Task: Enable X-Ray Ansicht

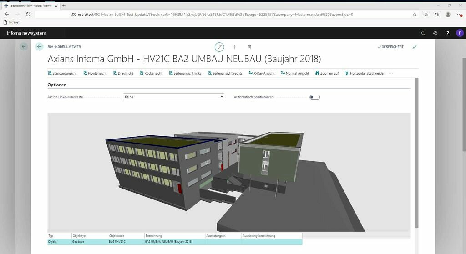Action: pos(262,73)
